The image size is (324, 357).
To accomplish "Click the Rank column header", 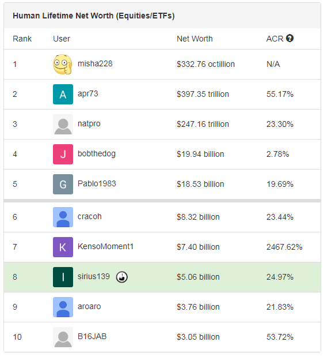I will point(22,39).
